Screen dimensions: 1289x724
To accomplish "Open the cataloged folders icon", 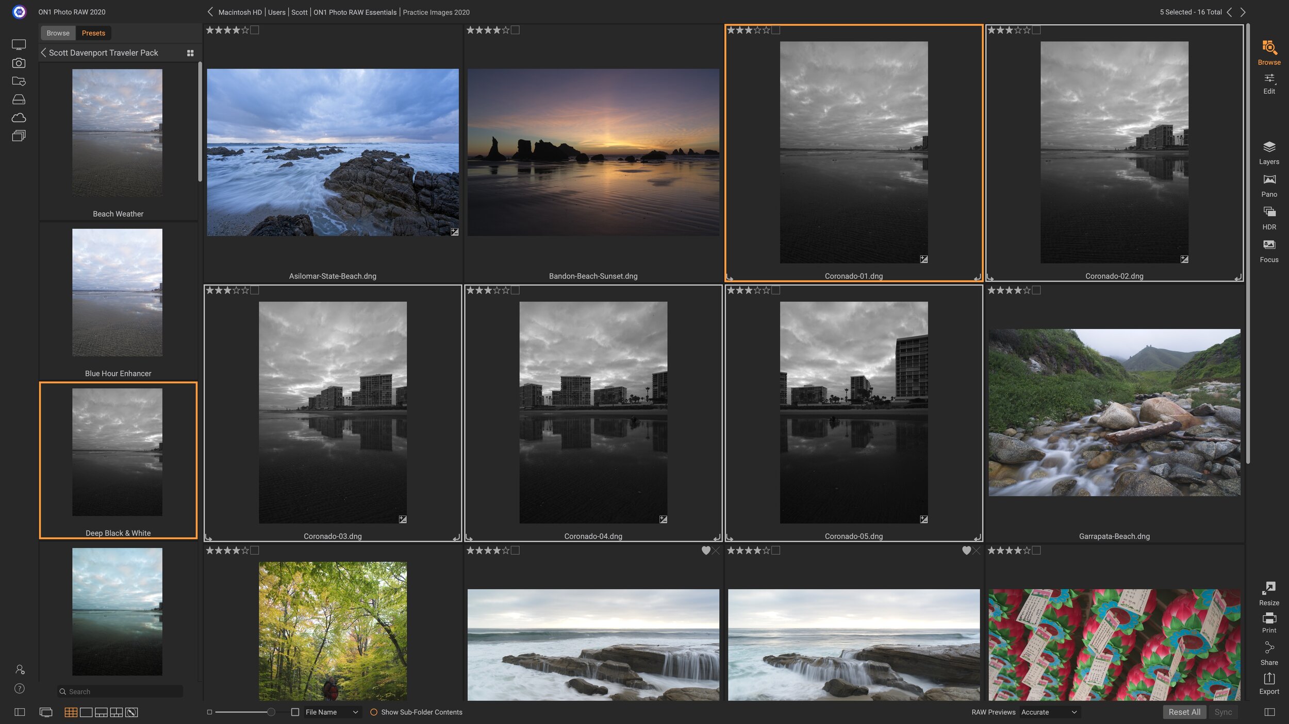I will tap(19, 81).
